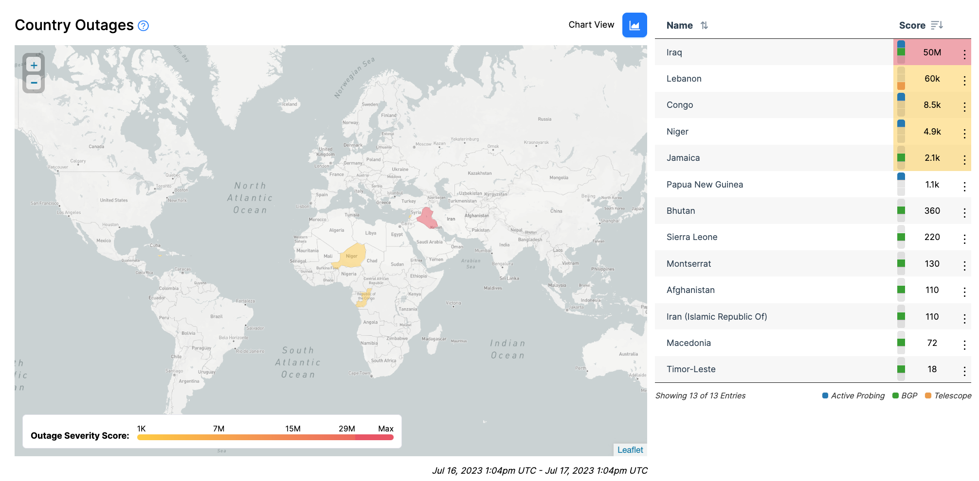
Task: Click Iraq's 50M score cell
Action: tap(931, 52)
